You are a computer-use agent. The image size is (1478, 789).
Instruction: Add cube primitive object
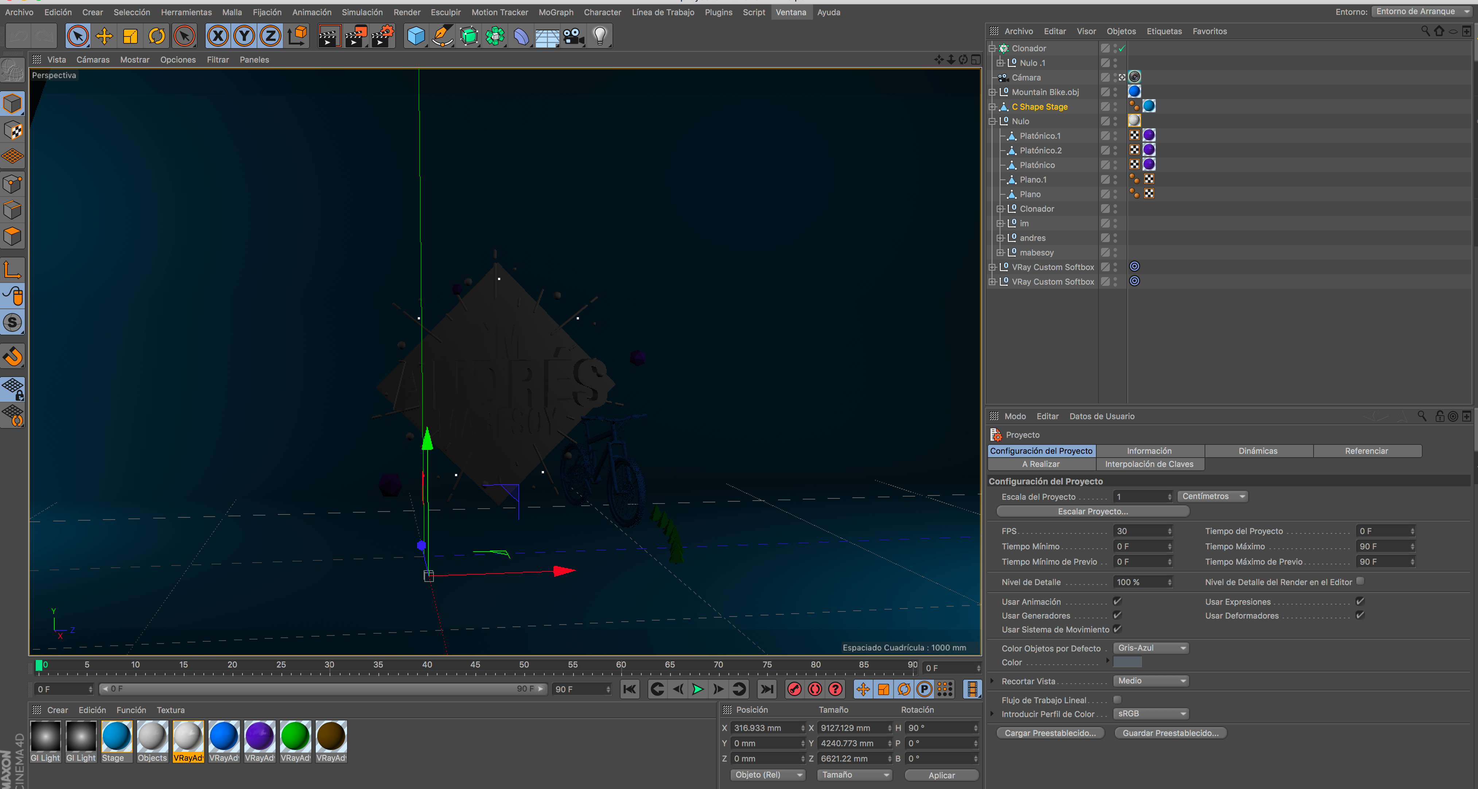pyautogui.click(x=416, y=36)
